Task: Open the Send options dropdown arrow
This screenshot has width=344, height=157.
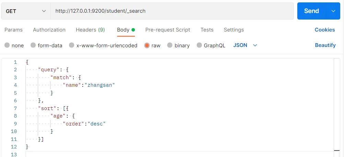Action: [x=333, y=11]
